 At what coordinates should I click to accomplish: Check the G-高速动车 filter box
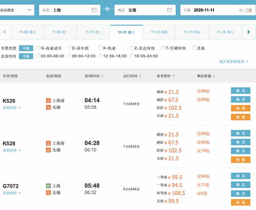pos(38,48)
